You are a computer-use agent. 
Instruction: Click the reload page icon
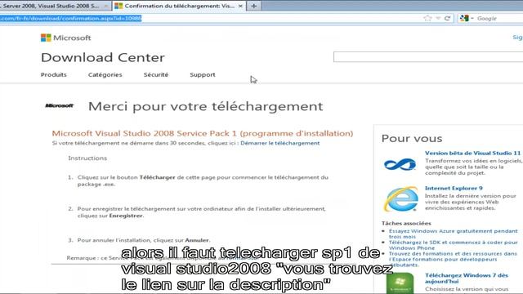(447, 18)
